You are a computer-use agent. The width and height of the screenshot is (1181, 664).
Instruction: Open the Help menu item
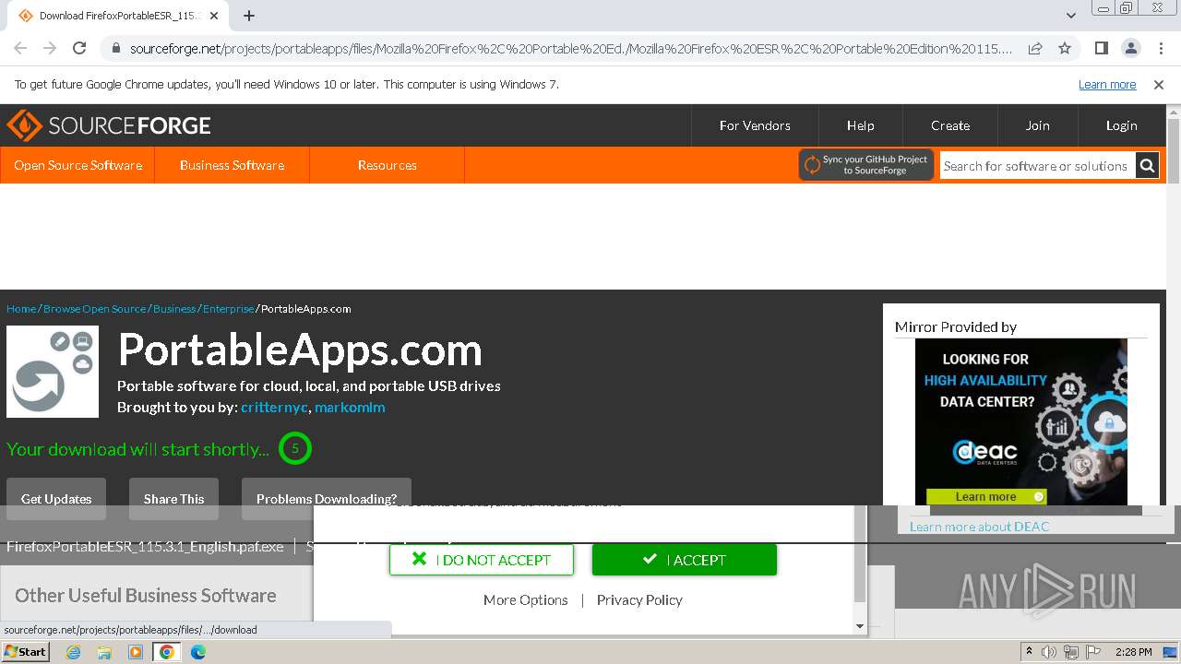pyautogui.click(x=860, y=125)
